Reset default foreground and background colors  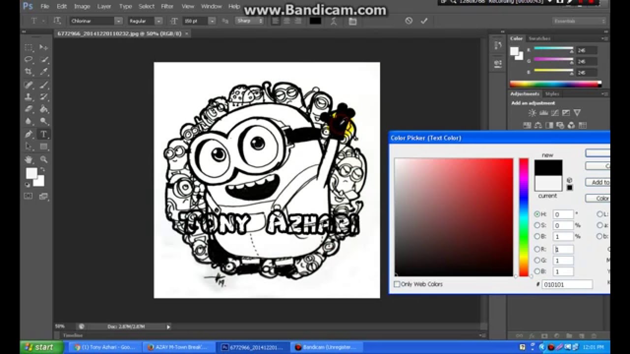[28, 185]
